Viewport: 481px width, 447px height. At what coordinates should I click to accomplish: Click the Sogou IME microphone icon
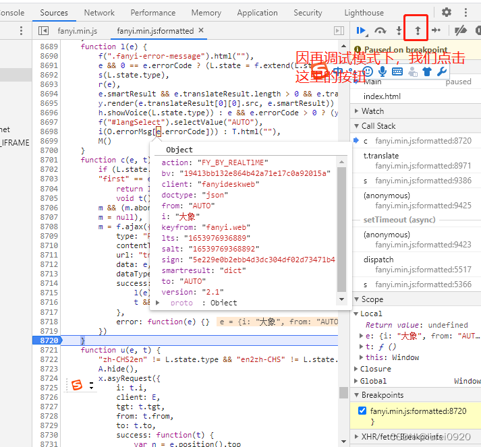(x=383, y=71)
